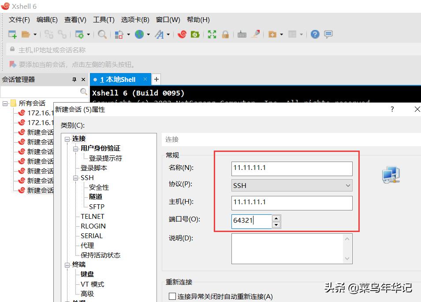The width and height of the screenshot is (421, 302).
Task: Open the 窗口(W) menu
Action: [168, 19]
